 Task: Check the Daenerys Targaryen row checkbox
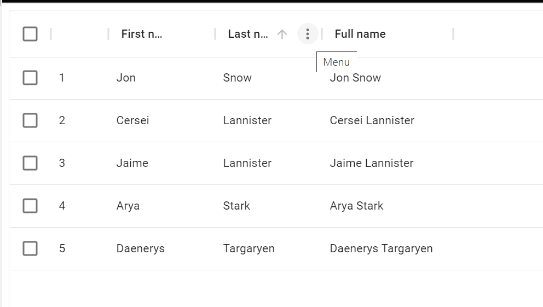(x=30, y=248)
